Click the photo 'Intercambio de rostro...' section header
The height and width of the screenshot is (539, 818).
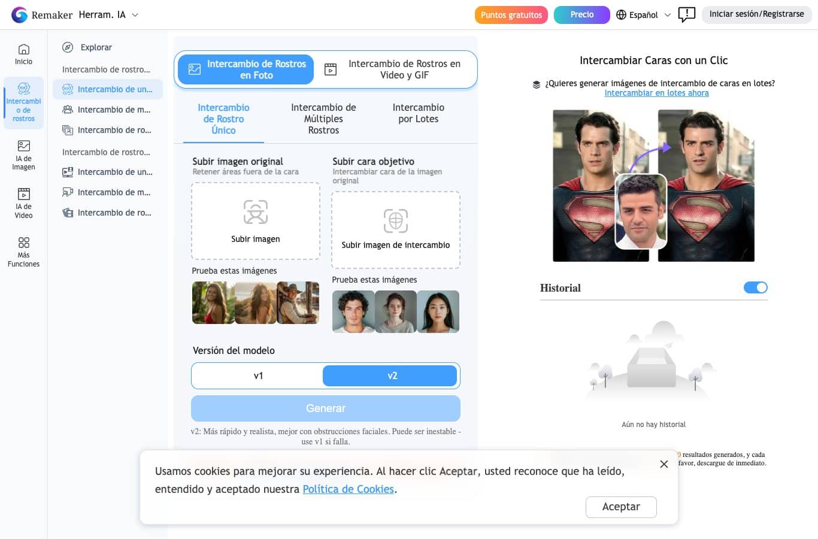[106, 69]
